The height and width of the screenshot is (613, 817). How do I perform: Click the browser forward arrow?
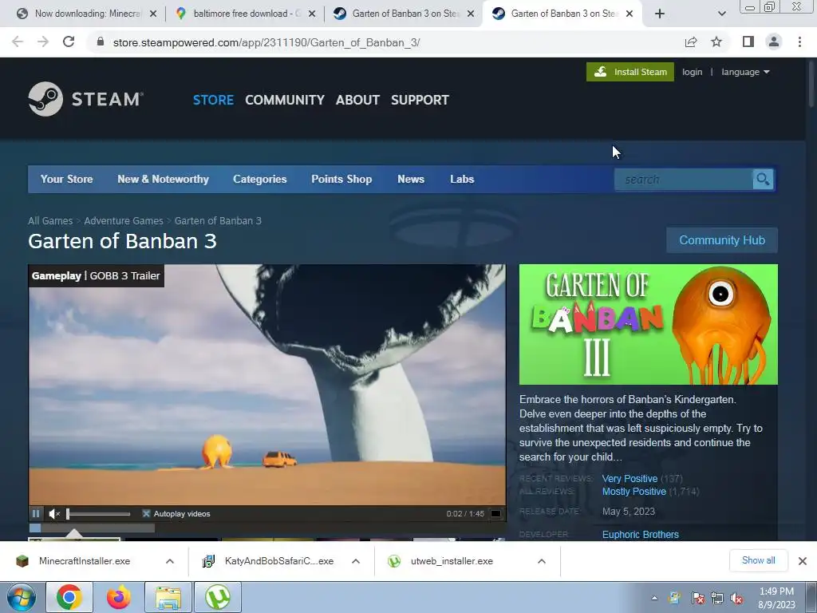click(43, 42)
